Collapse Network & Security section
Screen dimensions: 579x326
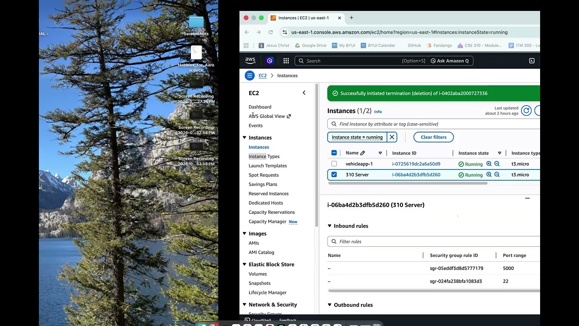point(244,305)
